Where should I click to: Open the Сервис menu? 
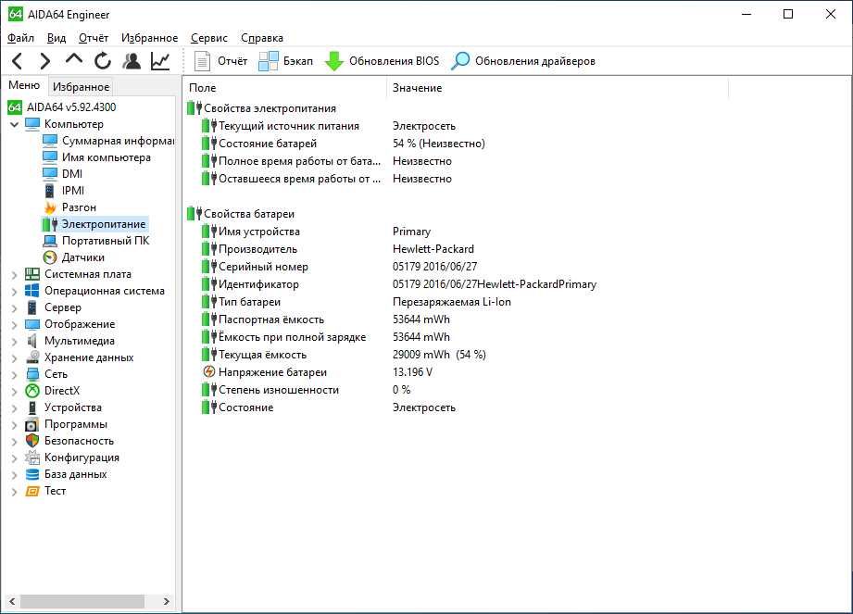(x=209, y=38)
